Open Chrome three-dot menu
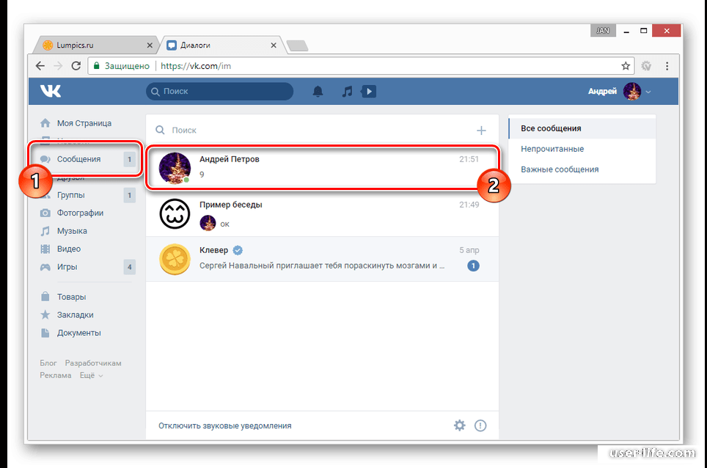Image resolution: width=707 pixels, height=468 pixels. pos(667,66)
